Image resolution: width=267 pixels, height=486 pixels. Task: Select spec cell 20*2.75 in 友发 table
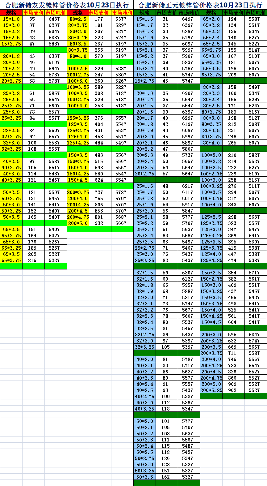(x=11, y=81)
